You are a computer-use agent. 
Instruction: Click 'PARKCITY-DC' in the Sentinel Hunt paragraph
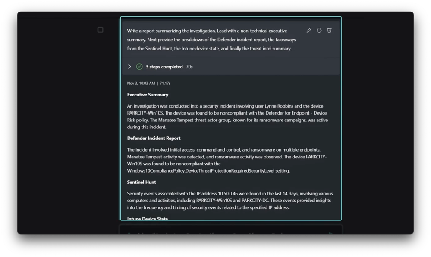(x=255, y=201)
